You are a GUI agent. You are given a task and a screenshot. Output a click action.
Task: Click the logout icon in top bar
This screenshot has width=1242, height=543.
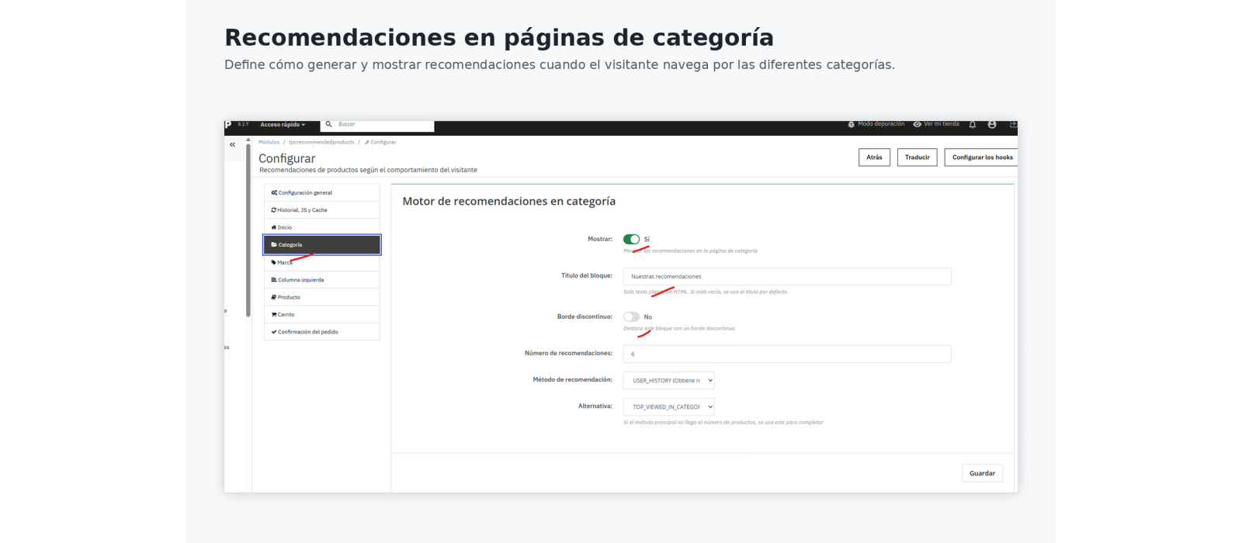point(1013,124)
